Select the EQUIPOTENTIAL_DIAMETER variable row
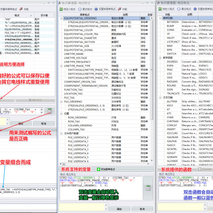The width and height of the screenshot is (213, 213). (x=105, y=38)
